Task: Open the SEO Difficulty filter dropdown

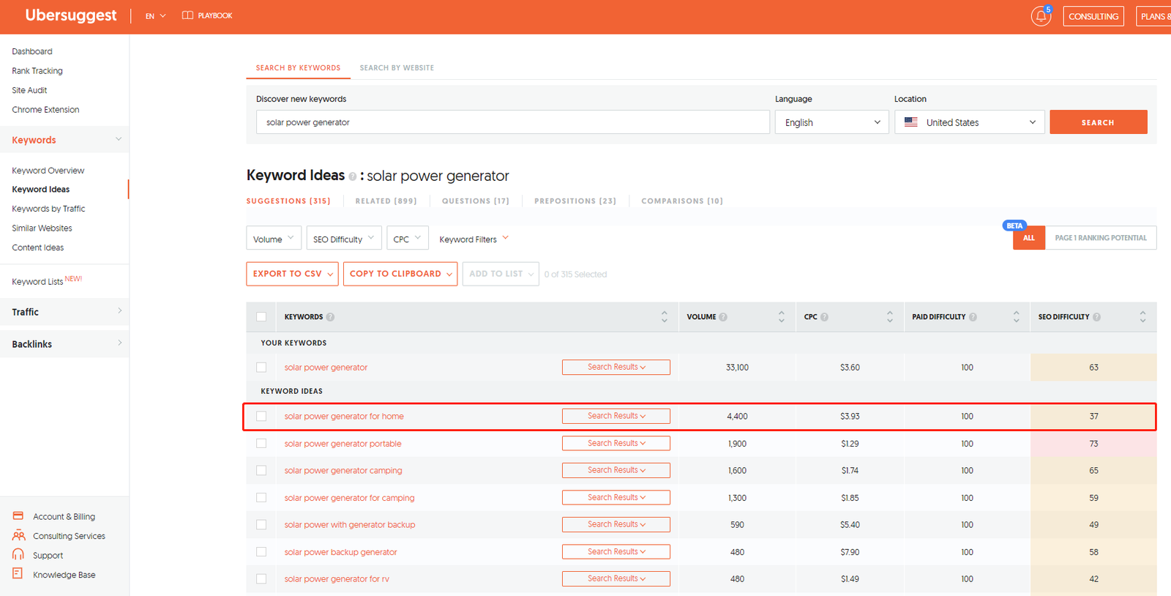Action: point(344,239)
